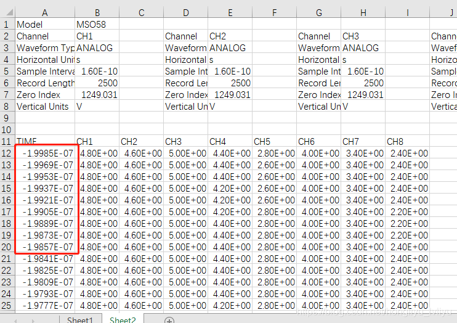457x323 pixels.
Task: Select column E header
Action: click(x=230, y=12)
